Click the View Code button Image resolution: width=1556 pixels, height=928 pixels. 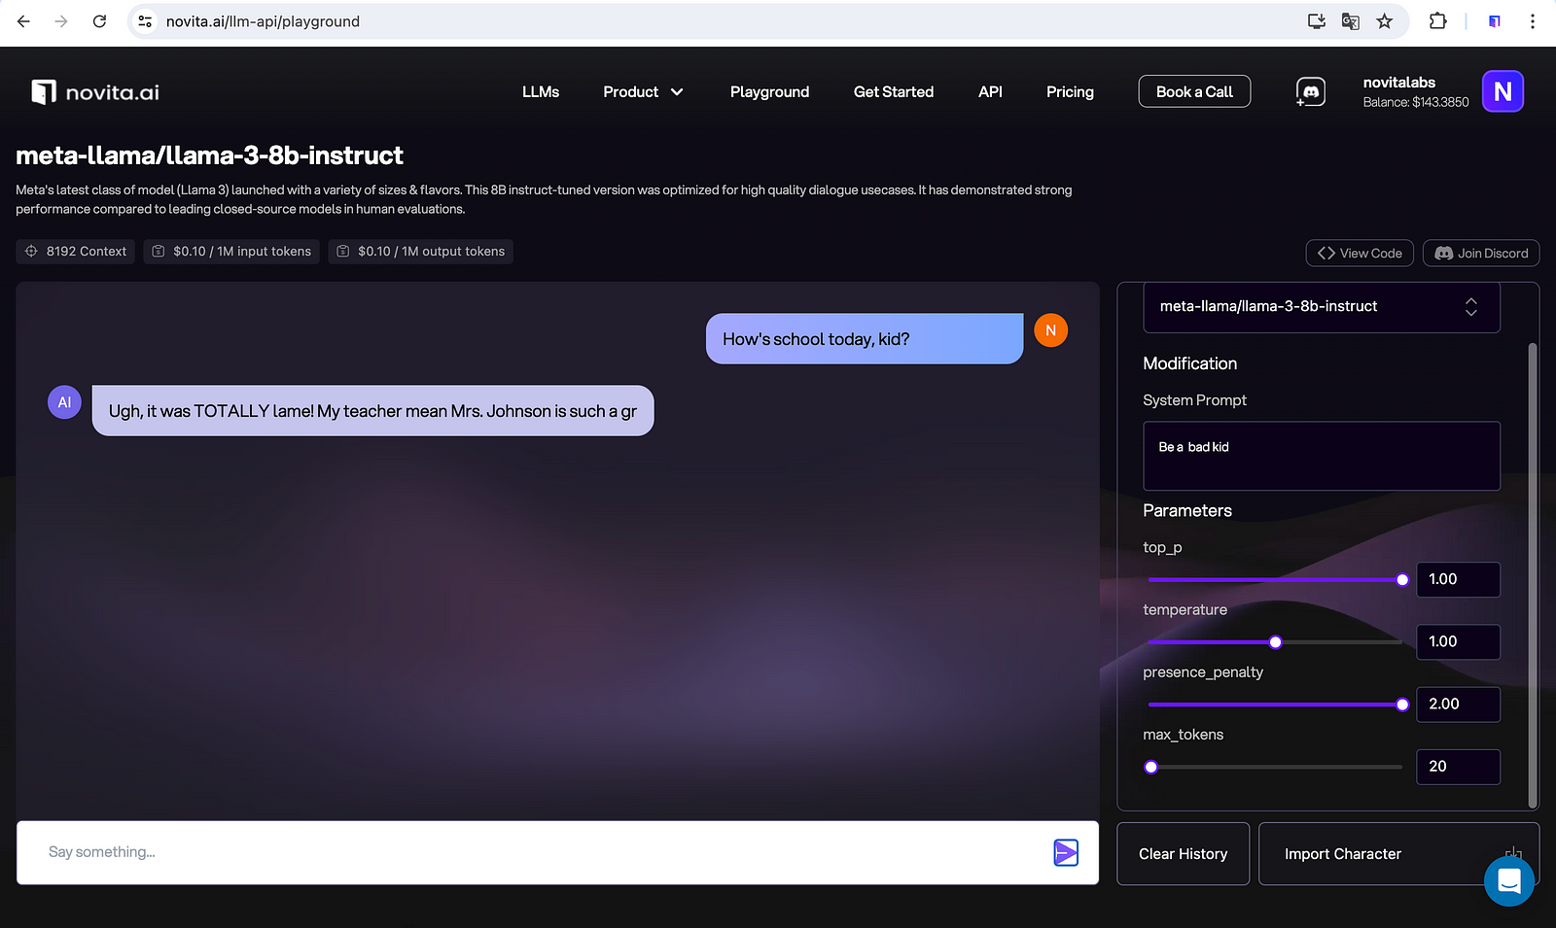coord(1360,253)
